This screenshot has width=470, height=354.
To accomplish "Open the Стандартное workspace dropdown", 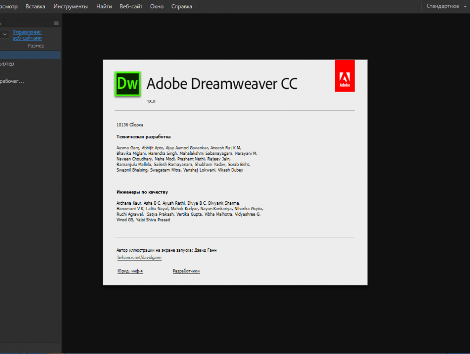I will coord(446,6).
